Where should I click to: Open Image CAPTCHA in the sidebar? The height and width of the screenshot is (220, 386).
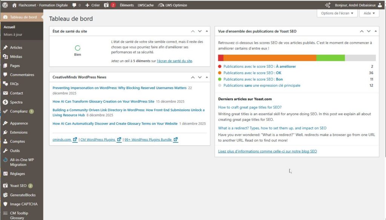click(24, 204)
